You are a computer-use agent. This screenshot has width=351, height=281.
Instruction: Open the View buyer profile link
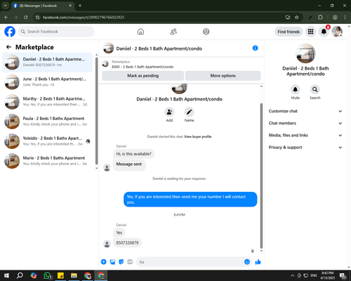click(x=198, y=136)
